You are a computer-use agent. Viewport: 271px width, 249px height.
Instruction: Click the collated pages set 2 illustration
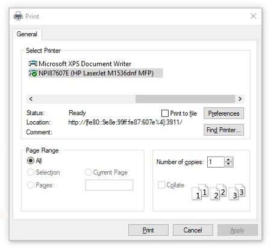pyautogui.click(x=218, y=192)
